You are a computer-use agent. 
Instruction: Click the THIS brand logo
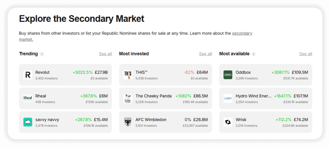128,75
